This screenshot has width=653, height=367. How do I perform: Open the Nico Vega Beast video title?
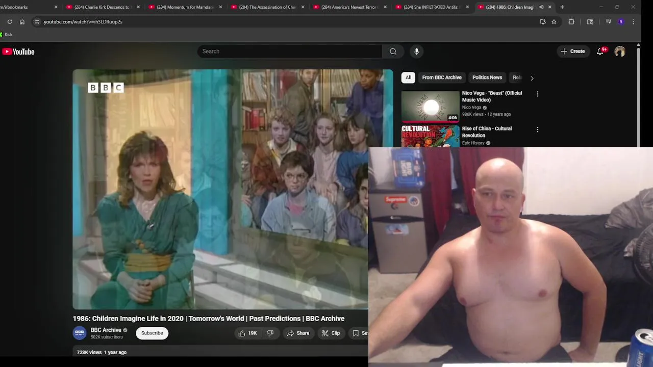pyautogui.click(x=492, y=96)
